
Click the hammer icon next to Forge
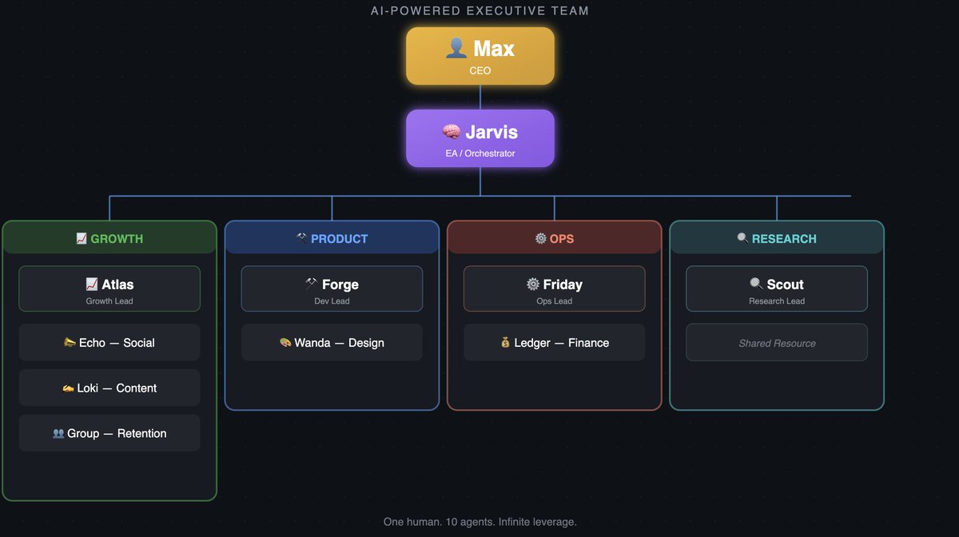[311, 284]
